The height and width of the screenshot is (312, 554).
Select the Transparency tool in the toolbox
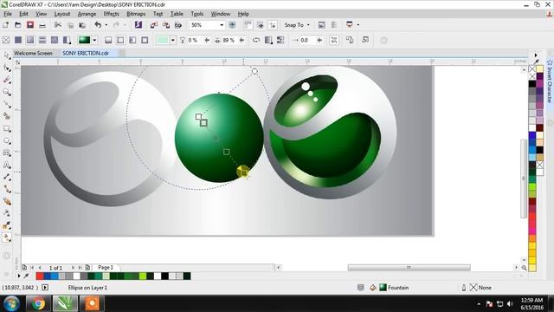[7, 213]
